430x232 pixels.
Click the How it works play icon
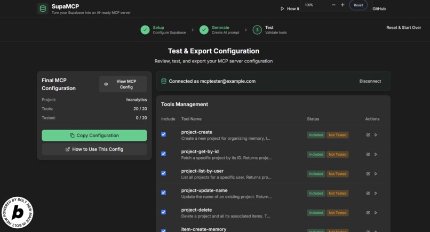click(x=282, y=9)
